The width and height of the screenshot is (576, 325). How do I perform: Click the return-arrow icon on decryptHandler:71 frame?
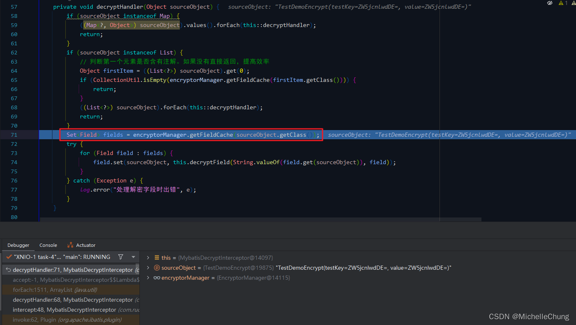[8, 270]
